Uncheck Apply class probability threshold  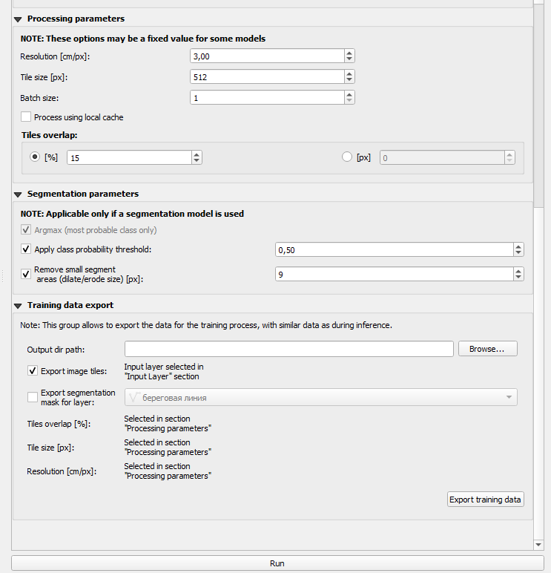tap(26, 249)
